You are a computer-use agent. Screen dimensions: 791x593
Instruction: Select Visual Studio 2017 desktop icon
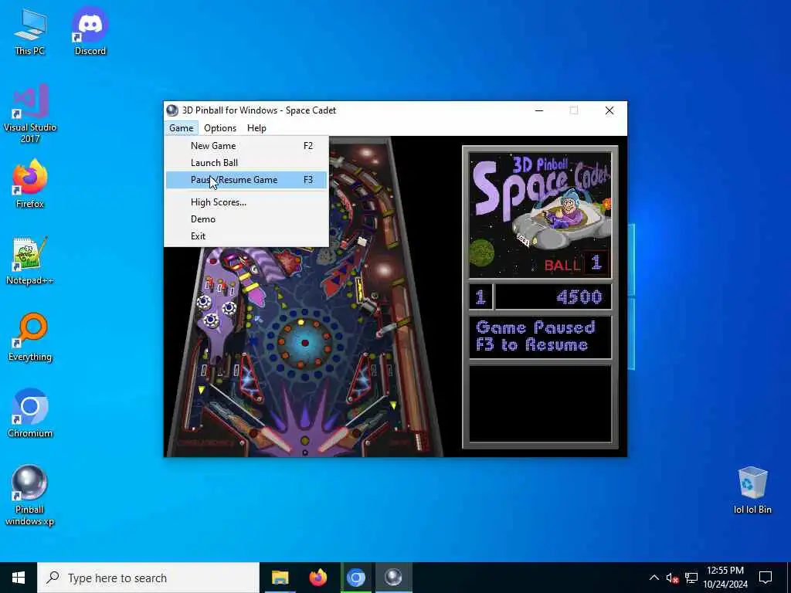30,114
